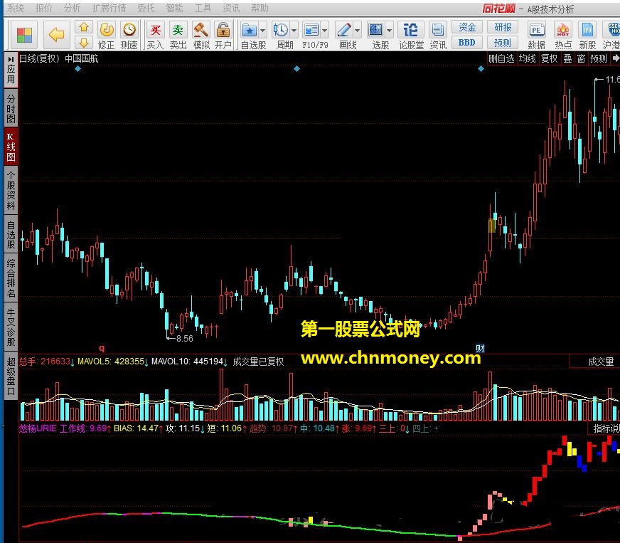Expand the F10/F9 dropdown arrow
This screenshot has width=620, height=543.
click(x=325, y=30)
